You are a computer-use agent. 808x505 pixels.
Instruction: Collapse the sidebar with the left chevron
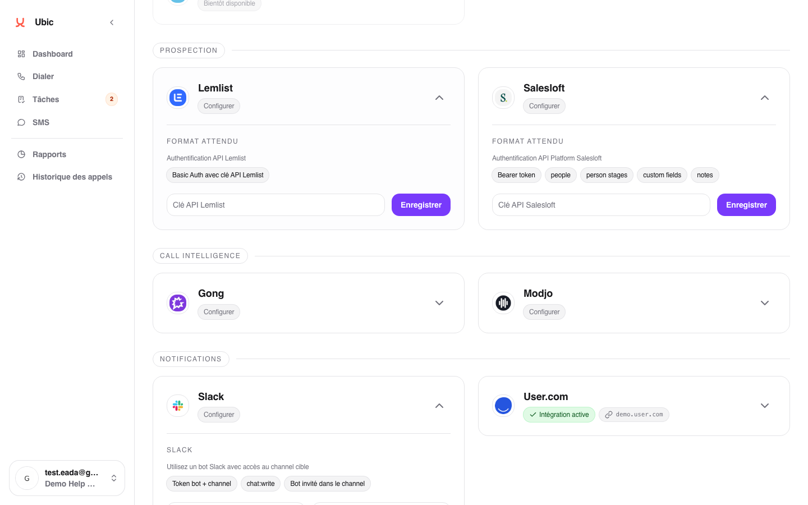coord(112,22)
